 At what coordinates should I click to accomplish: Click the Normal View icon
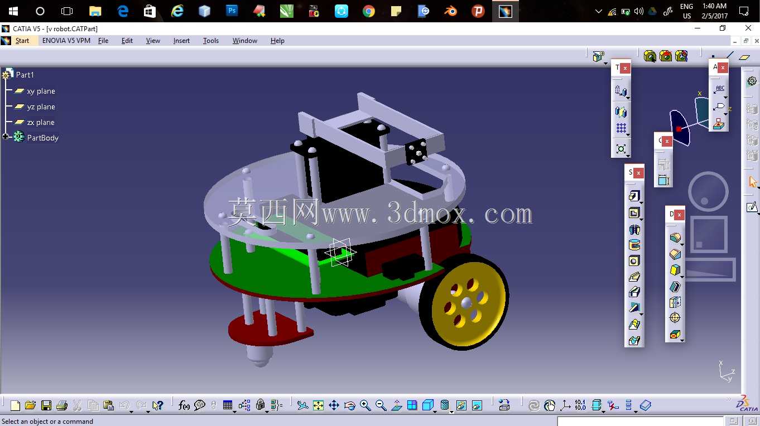(397, 405)
